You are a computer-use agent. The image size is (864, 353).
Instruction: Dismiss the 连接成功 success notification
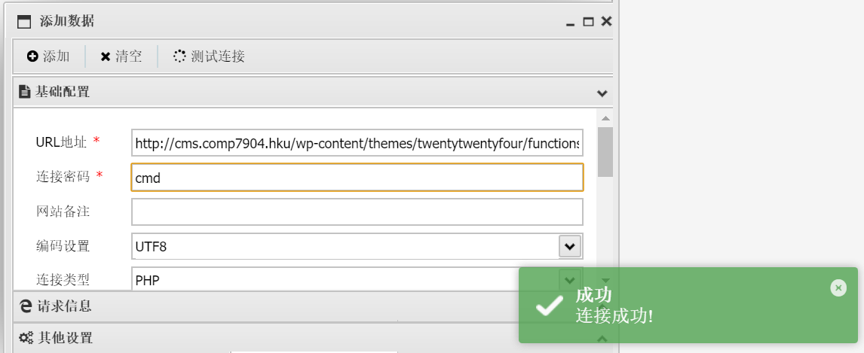click(838, 288)
